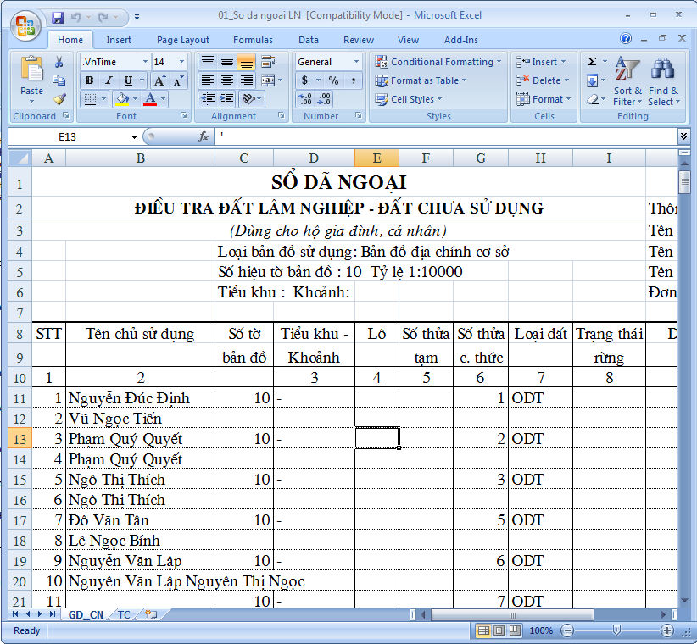Click the Percent Style icon
The width and height of the screenshot is (697, 644).
[333, 80]
